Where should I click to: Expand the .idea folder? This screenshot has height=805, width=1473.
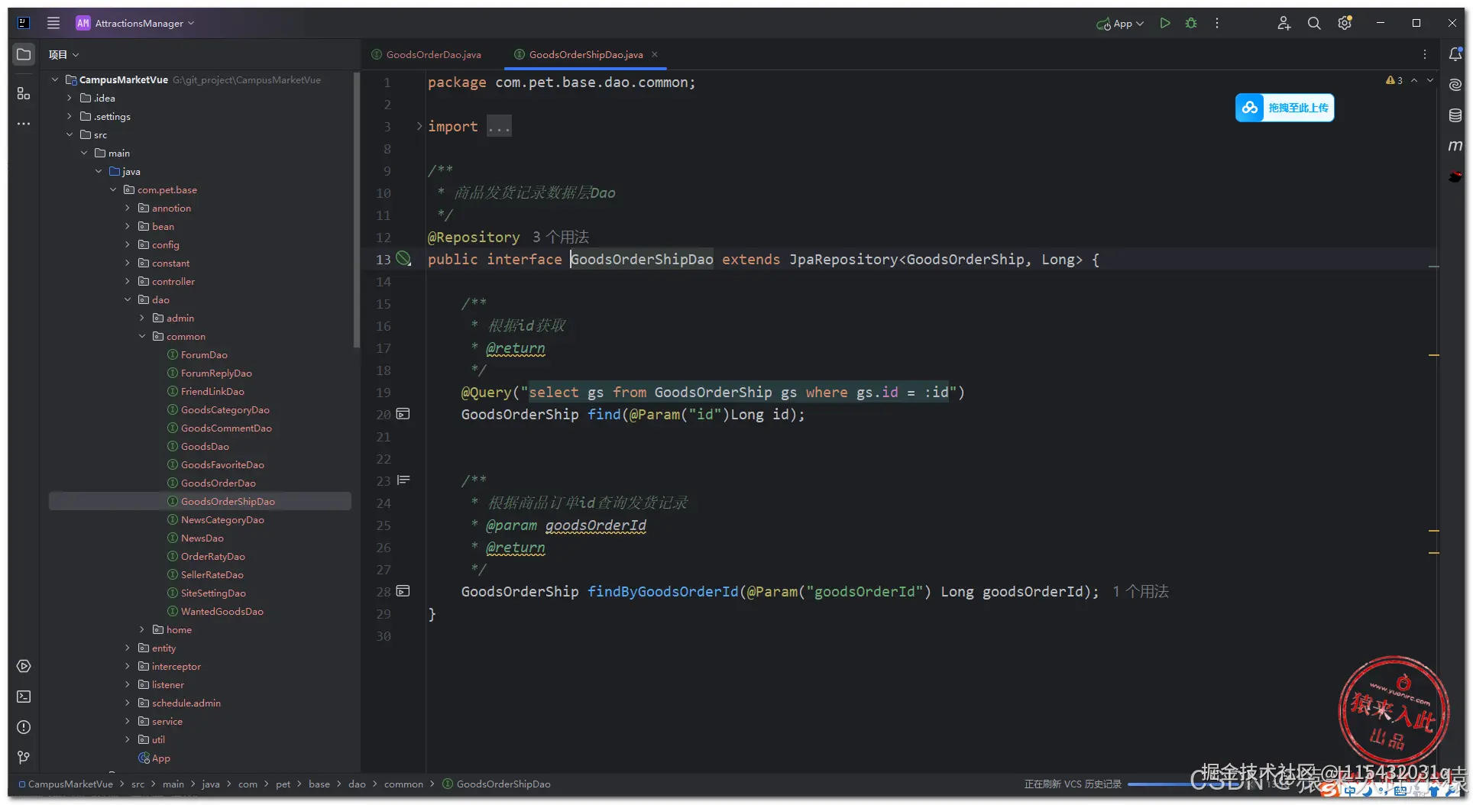coord(70,98)
